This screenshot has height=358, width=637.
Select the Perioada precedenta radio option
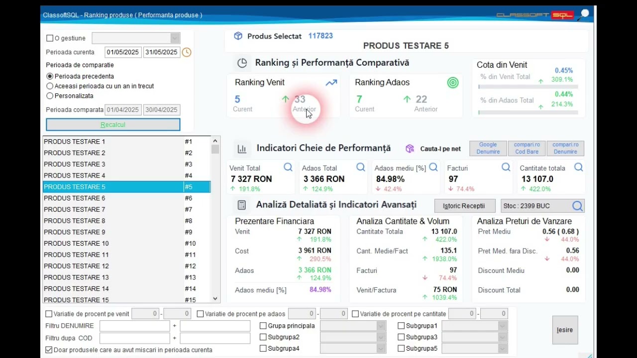coord(50,77)
